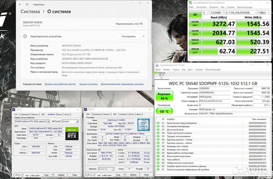
Task: Open the drive dropdown C: 11% (50/476GiB)
Action: pyautogui.click(x=241, y=13)
